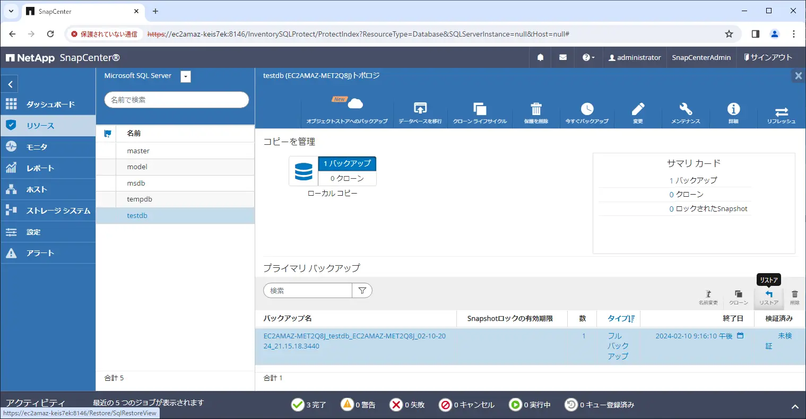Open Monitor in sidebar
806x419 pixels.
[48, 147]
